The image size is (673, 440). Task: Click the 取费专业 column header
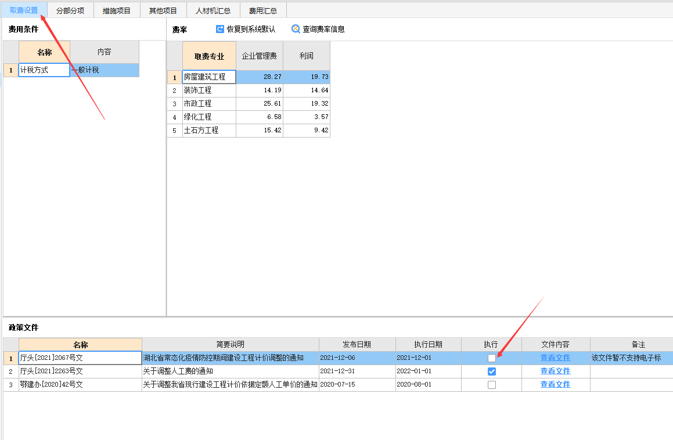(x=209, y=56)
